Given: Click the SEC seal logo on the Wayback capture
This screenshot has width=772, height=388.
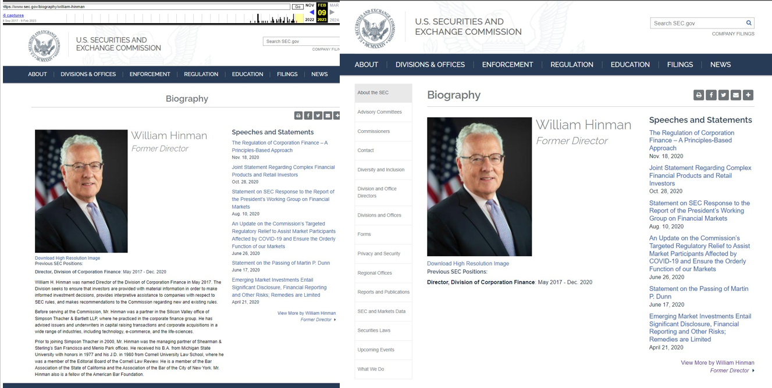Looking at the screenshot, I should pyautogui.click(x=44, y=45).
